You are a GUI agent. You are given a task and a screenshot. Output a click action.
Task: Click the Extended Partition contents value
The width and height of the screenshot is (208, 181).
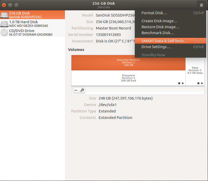pos(115,118)
